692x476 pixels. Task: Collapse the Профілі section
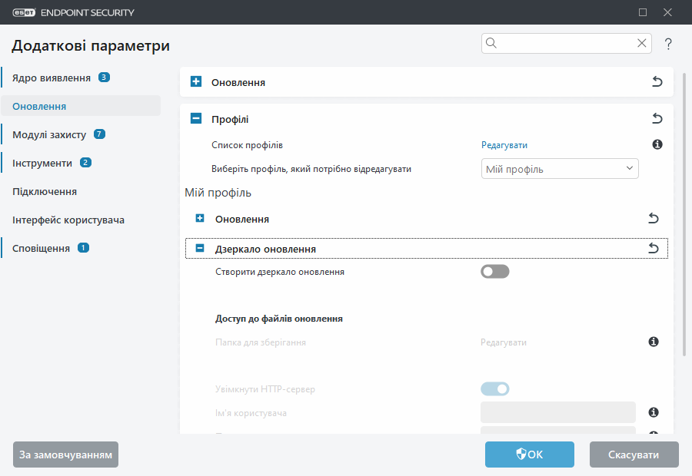point(196,118)
